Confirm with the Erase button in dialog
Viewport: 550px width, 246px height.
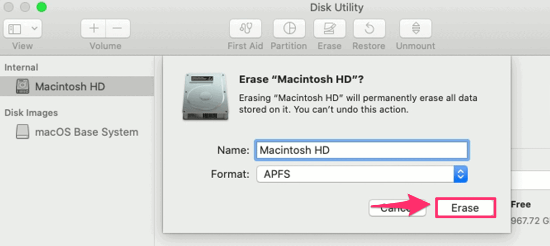pos(465,208)
